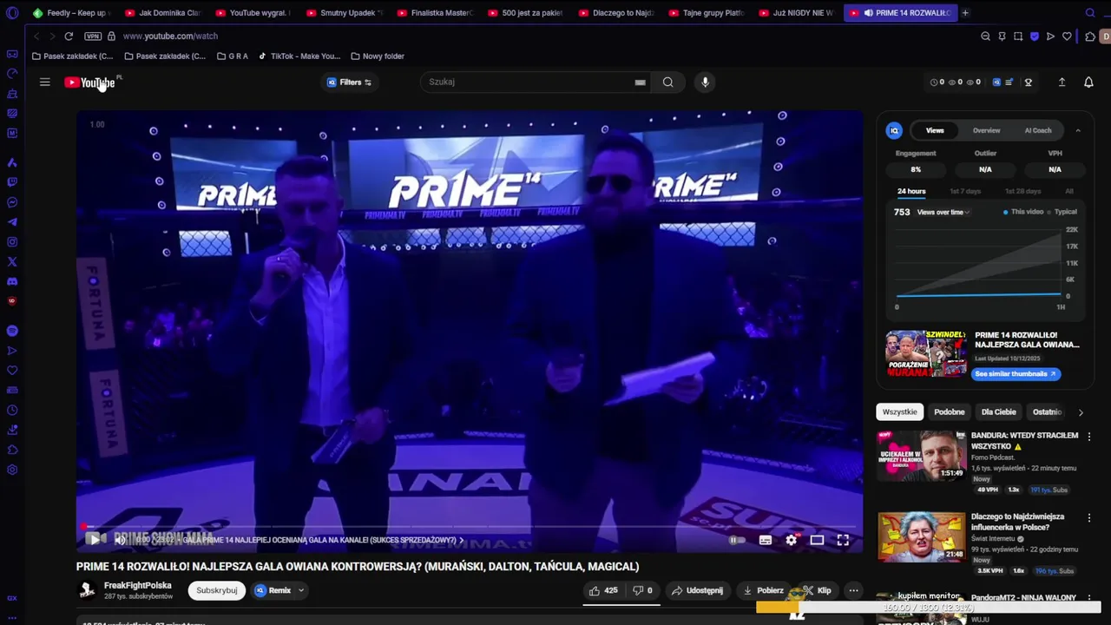Toggle theater mode in the player
The width and height of the screenshot is (1111, 625).
(x=817, y=540)
